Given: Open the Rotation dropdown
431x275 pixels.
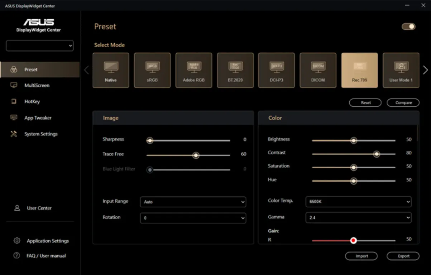Looking at the screenshot, I should pyautogui.click(x=193, y=218).
